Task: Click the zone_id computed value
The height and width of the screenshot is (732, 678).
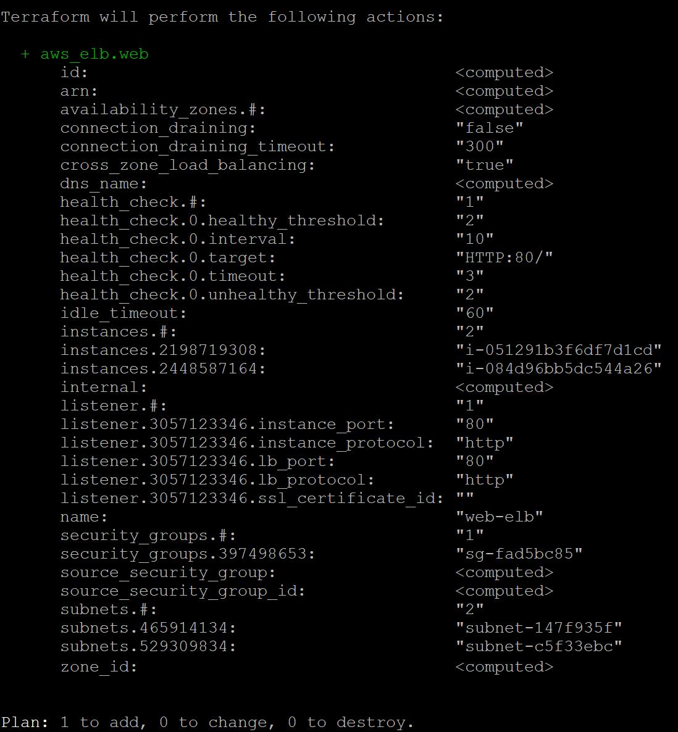Action: coord(504,667)
